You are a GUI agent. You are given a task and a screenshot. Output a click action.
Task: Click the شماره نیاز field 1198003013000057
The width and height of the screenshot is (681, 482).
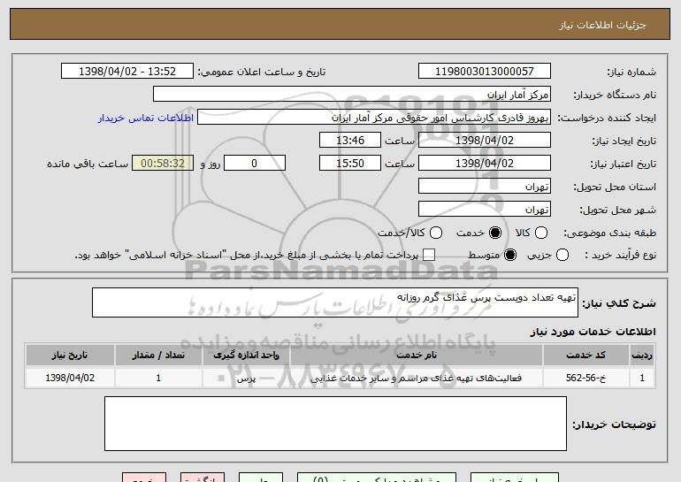[485, 72]
